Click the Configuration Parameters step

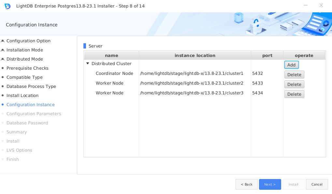pyautogui.click(x=34, y=114)
